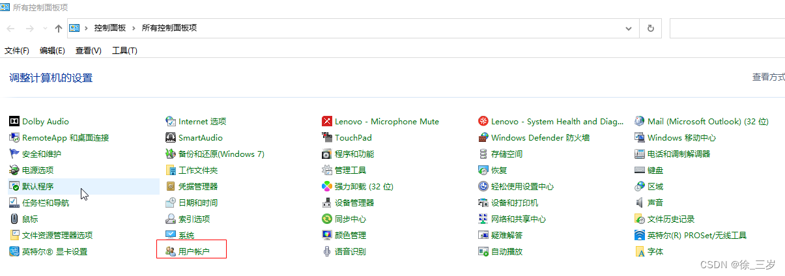
Task: Click the Mail (Microsoft Outlook) icon
Action: (640, 121)
